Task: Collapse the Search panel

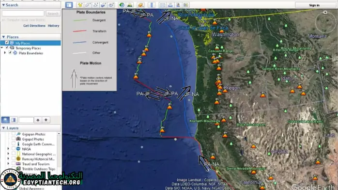Action: (x=3, y=5)
